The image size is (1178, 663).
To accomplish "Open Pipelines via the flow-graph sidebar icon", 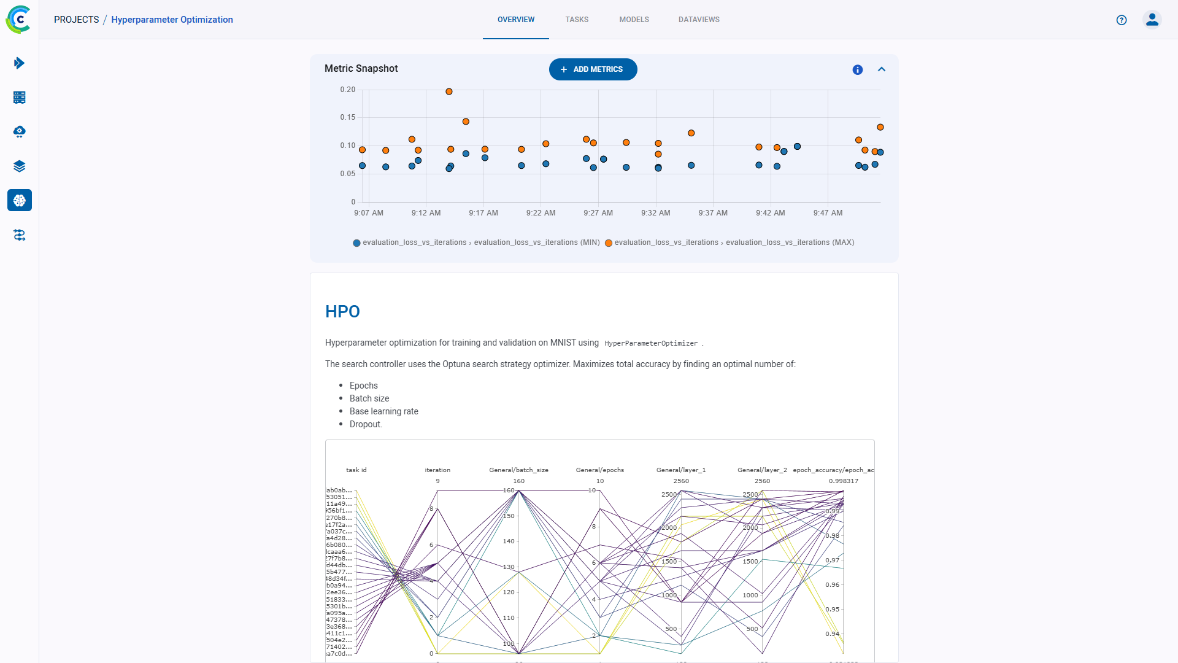I will coord(19,235).
